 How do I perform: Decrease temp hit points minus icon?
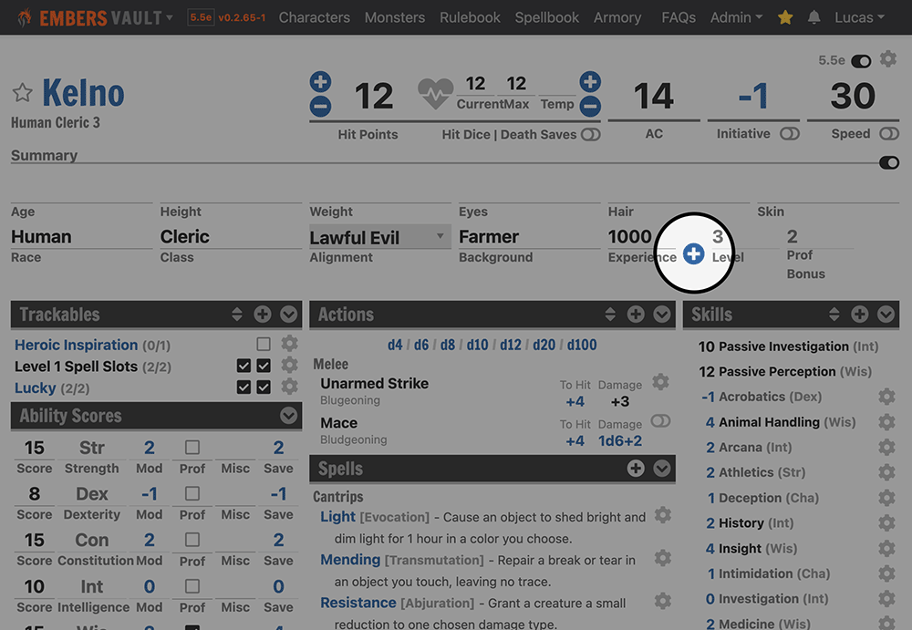pos(590,107)
